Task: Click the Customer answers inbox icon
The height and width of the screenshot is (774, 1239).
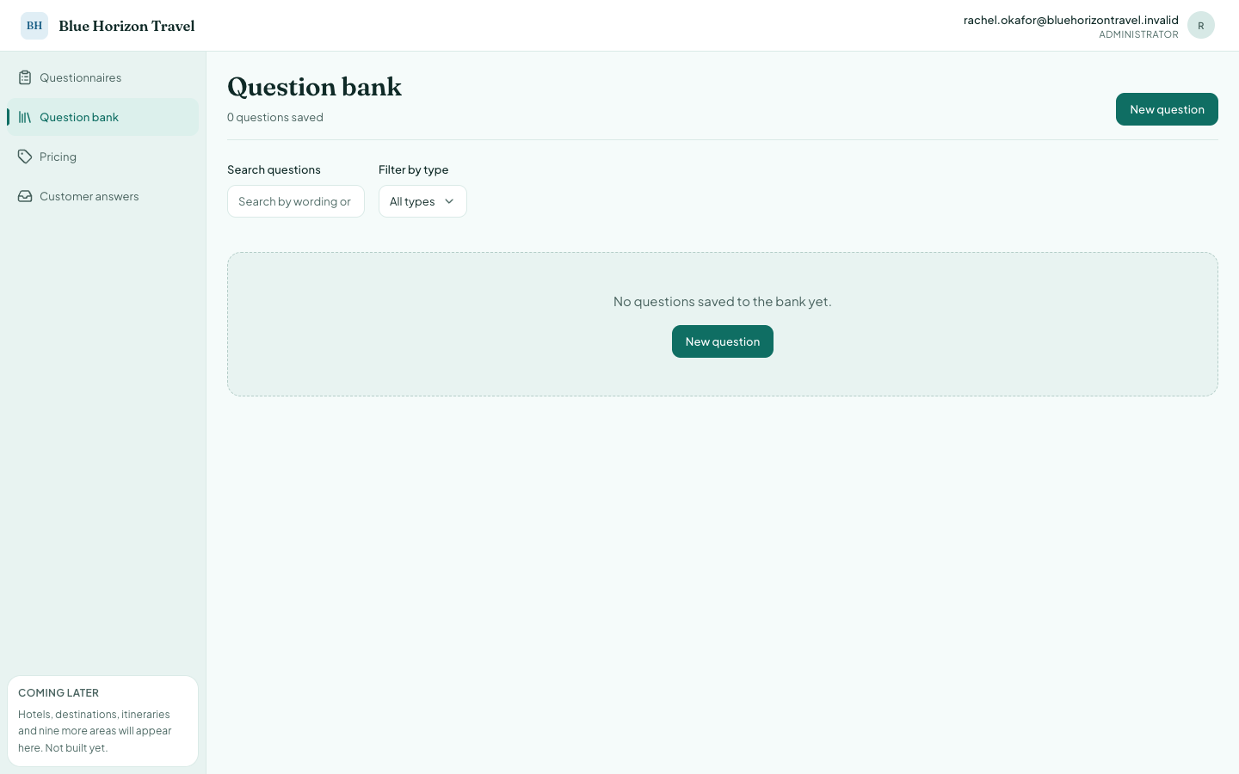Action: click(25, 196)
